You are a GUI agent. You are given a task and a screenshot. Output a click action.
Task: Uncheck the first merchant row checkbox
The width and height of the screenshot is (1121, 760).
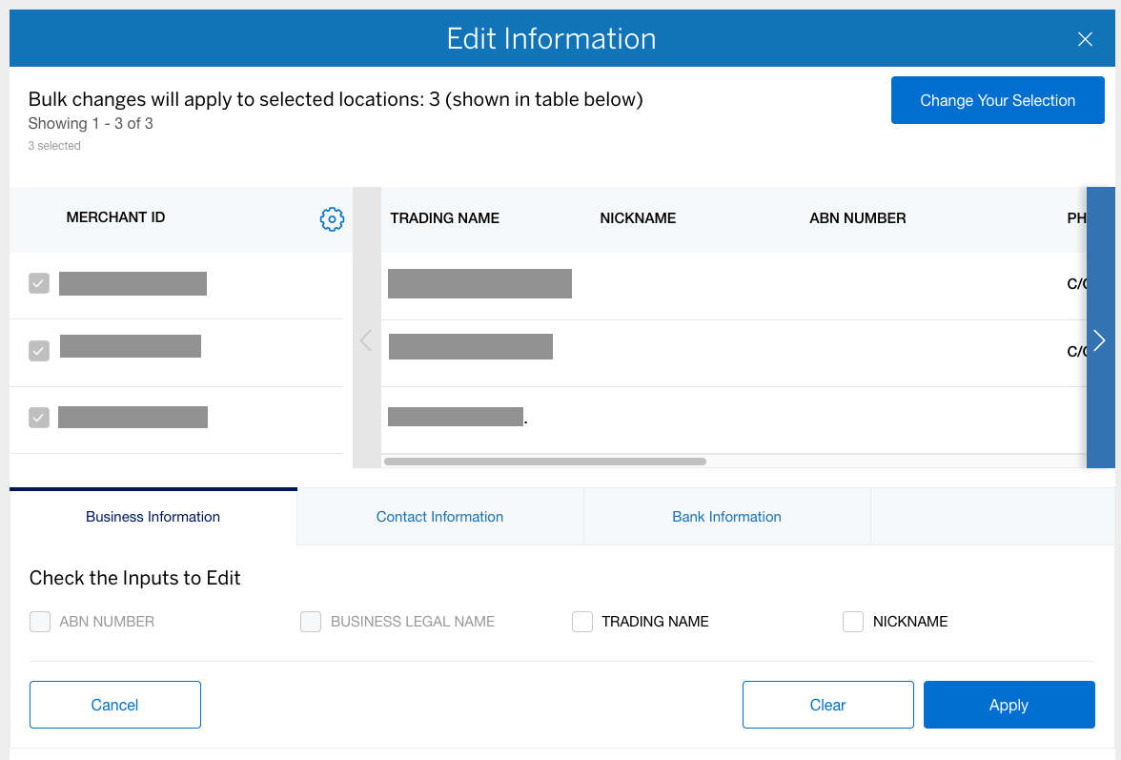(x=38, y=283)
